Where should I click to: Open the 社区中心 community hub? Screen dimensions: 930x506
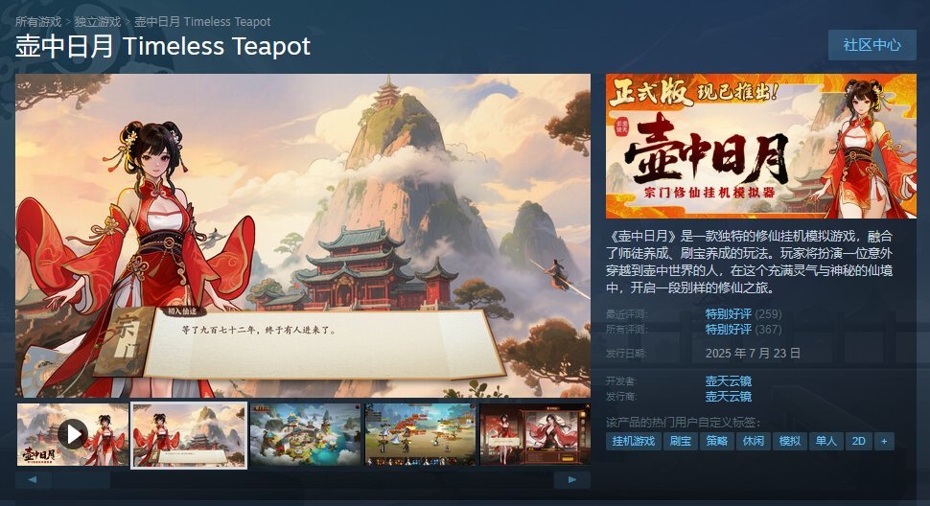(x=872, y=45)
